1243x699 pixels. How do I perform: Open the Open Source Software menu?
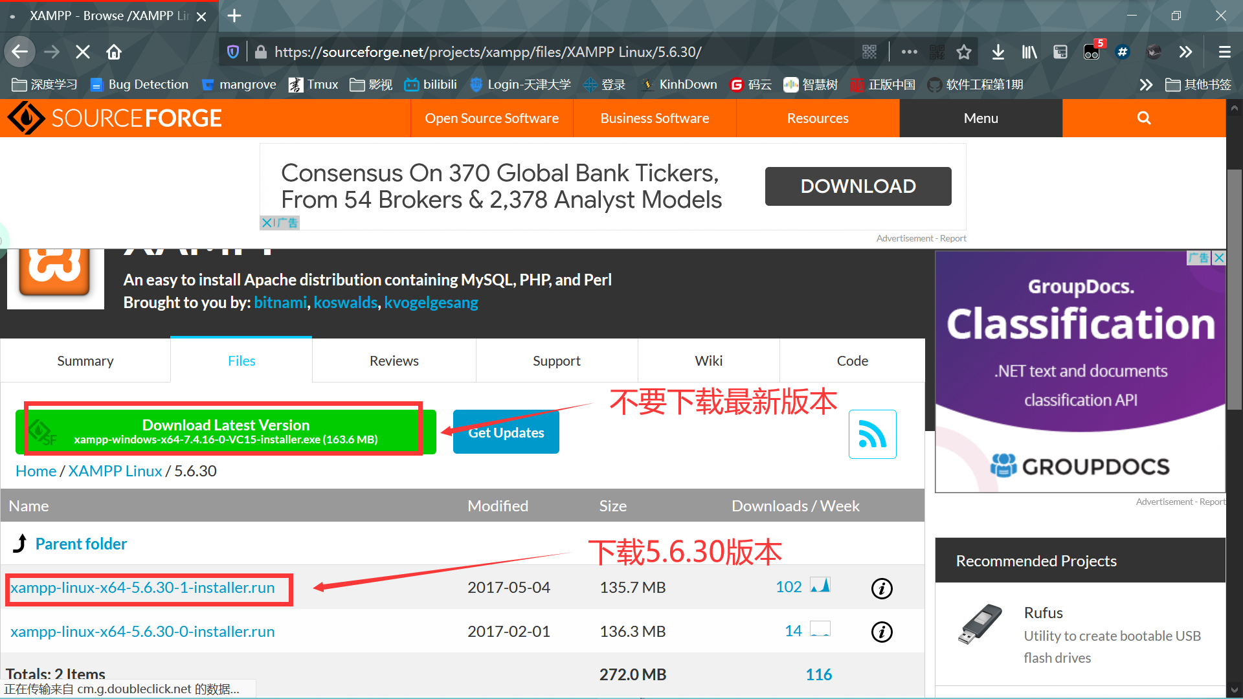click(x=492, y=118)
